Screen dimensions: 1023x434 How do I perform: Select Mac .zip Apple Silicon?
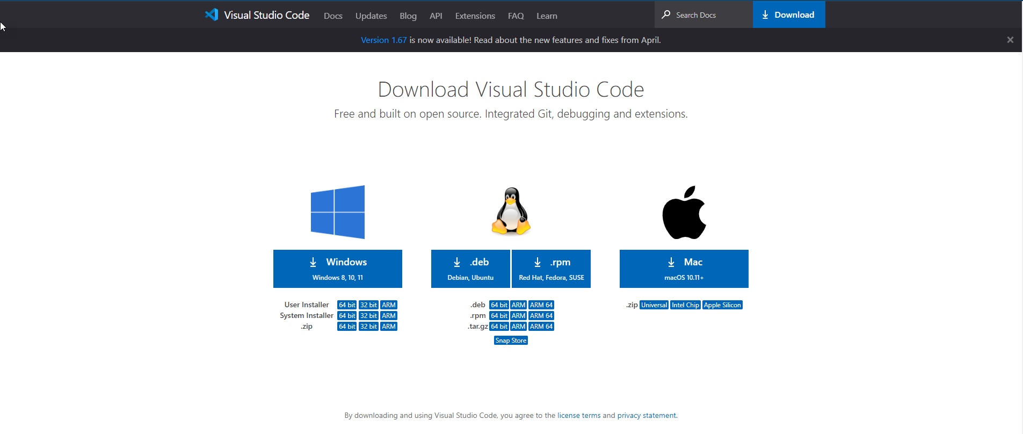pos(722,305)
